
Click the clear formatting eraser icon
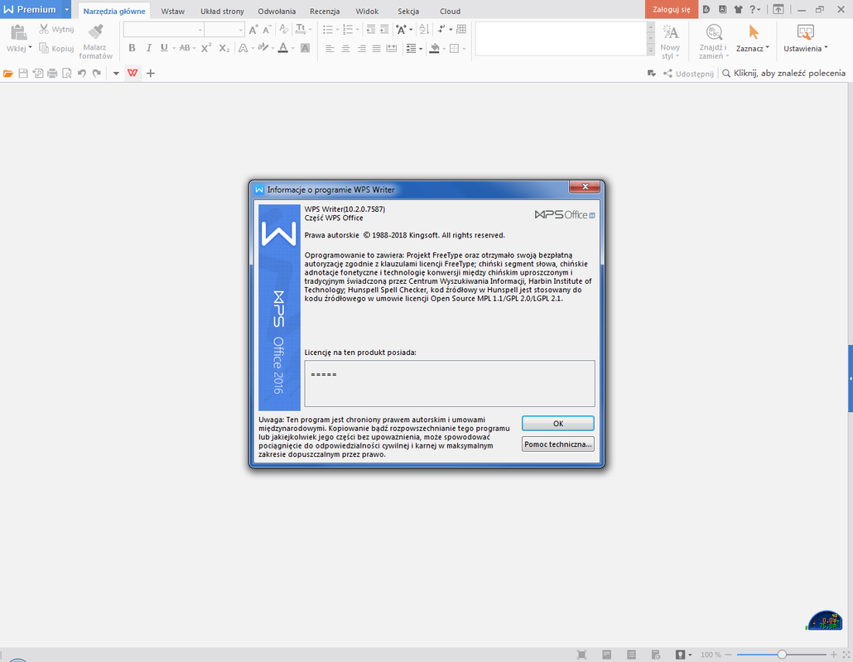pos(283,29)
